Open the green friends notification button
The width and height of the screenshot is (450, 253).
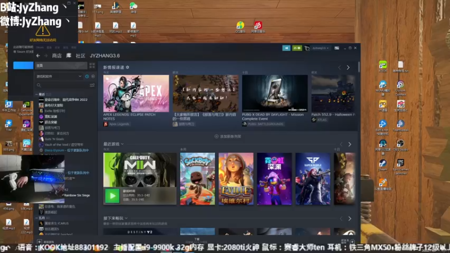click(x=297, y=48)
